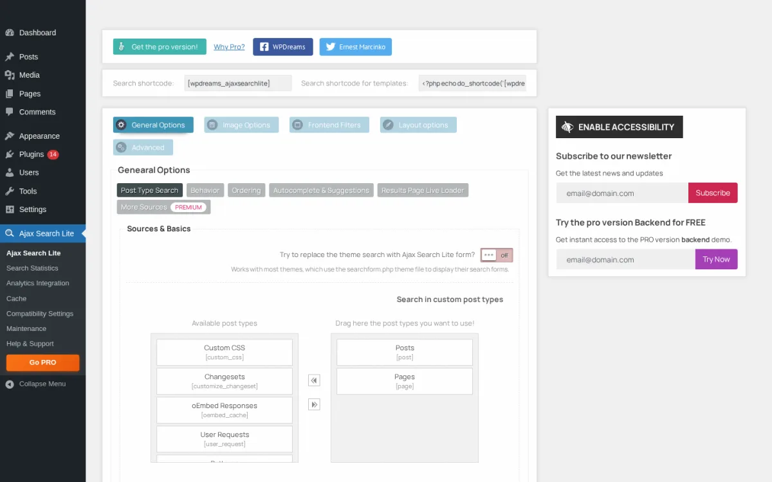Click the Pages icon in sidebar
The height and width of the screenshot is (482, 772).
[x=10, y=94]
